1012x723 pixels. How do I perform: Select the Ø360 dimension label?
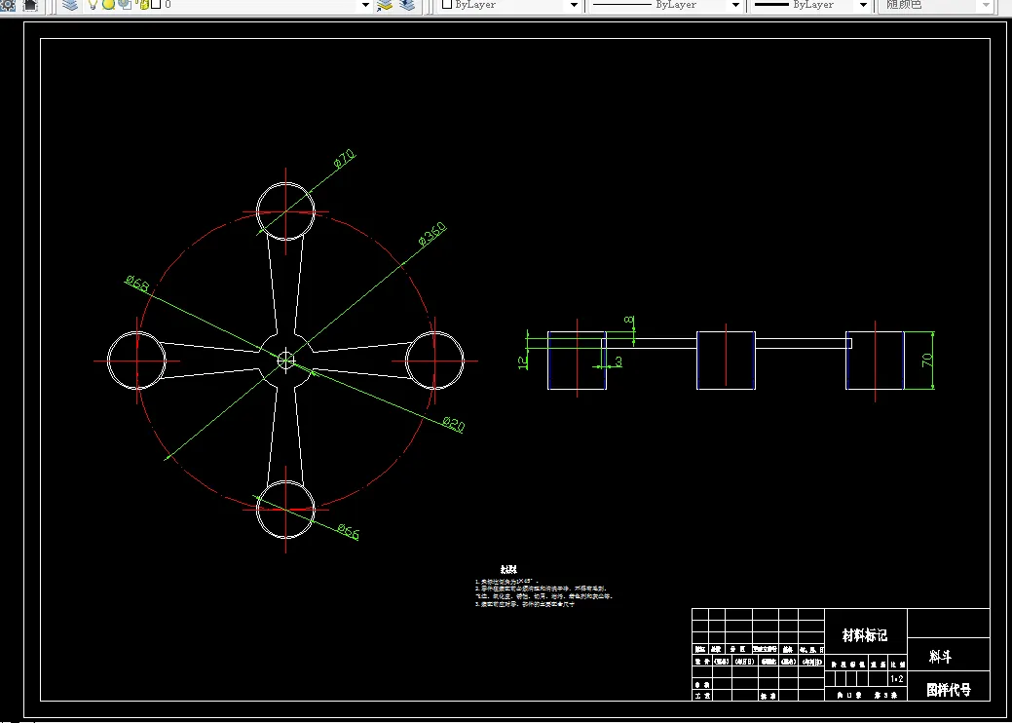(432, 234)
